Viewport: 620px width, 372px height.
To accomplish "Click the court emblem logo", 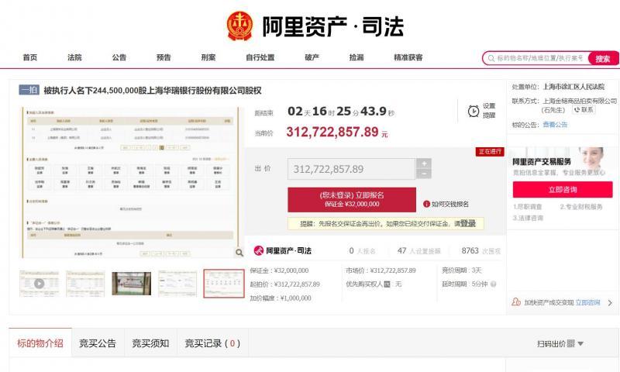I will (x=239, y=26).
